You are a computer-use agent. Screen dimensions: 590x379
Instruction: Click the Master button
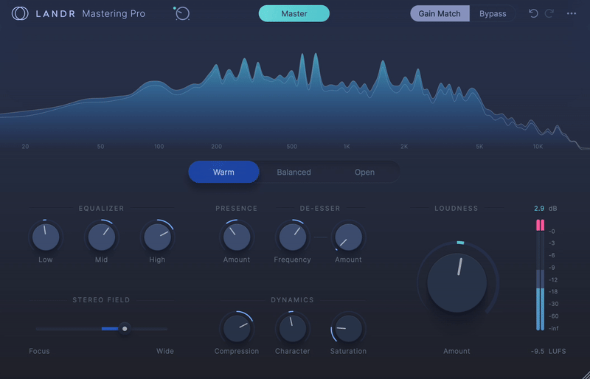294,13
